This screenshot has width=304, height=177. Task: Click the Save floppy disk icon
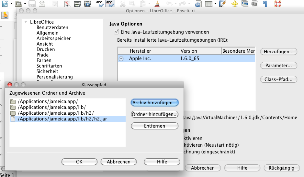32,4
